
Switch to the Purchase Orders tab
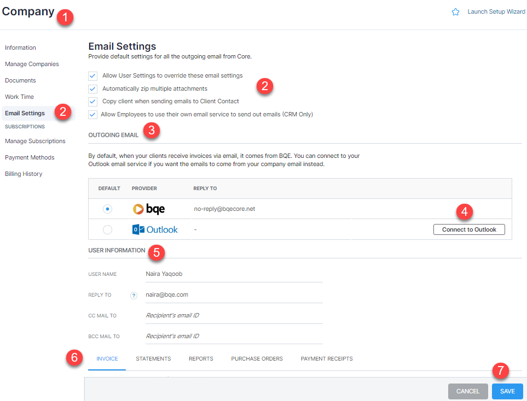[x=257, y=359]
